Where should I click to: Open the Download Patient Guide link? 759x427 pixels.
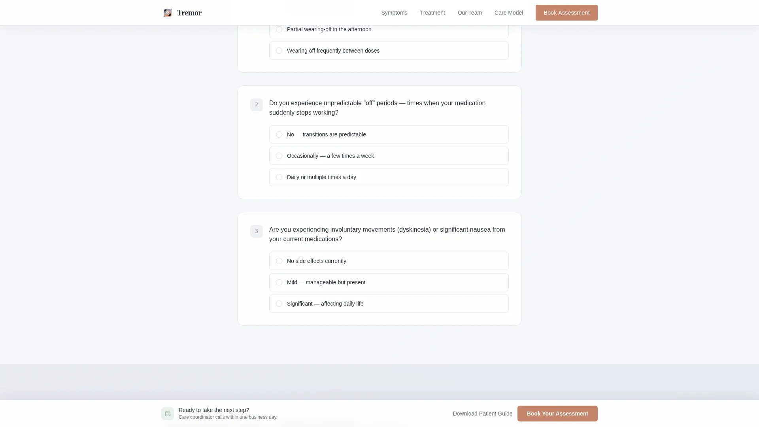point(483,414)
